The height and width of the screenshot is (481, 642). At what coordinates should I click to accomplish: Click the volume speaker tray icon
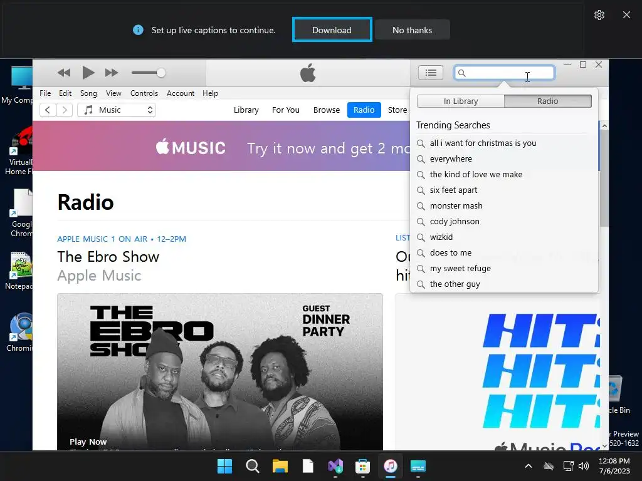584,466
